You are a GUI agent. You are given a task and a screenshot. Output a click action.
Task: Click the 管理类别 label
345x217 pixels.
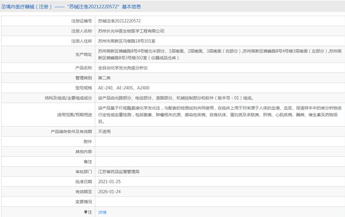[x=84, y=78]
